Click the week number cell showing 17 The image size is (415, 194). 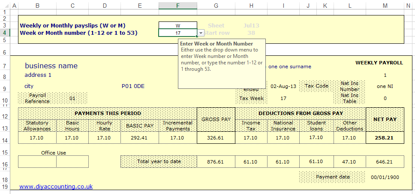pos(177,33)
